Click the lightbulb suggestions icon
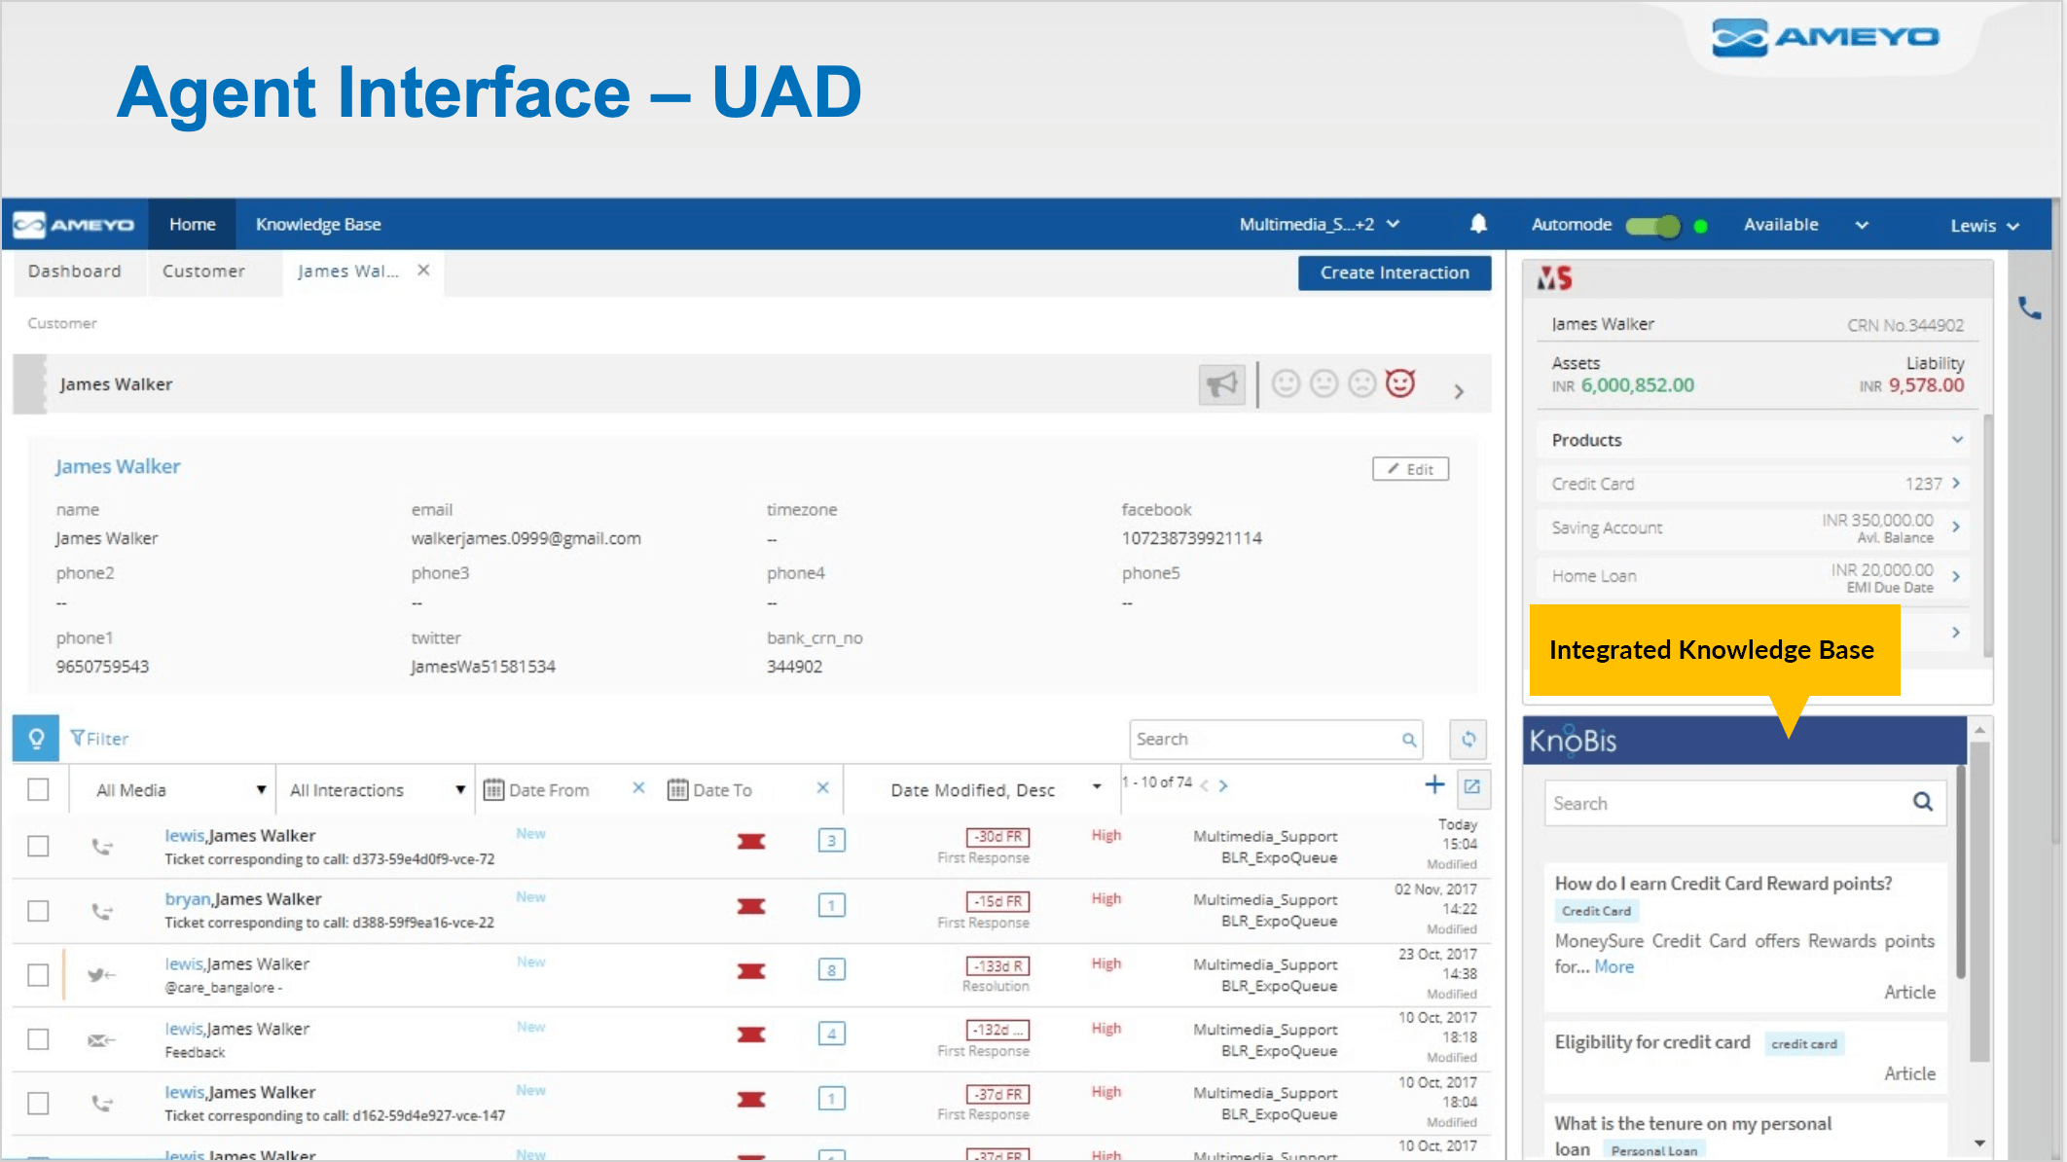 [x=36, y=739]
